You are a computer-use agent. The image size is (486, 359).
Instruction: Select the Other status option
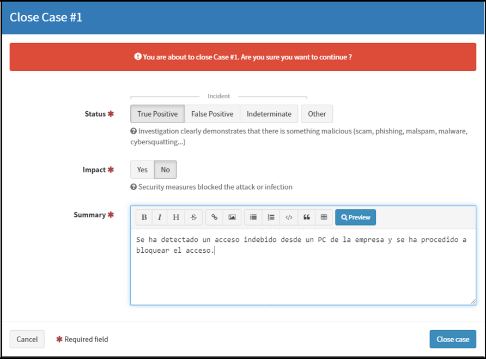[317, 114]
